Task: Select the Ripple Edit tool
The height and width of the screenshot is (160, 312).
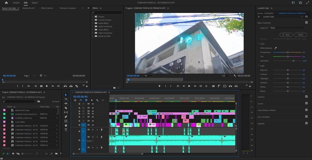Action: pyautogui.click(x=66, y=104)
